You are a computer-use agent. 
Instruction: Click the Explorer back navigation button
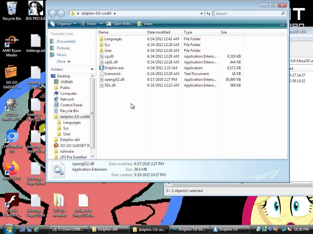[x=53, y=13]
